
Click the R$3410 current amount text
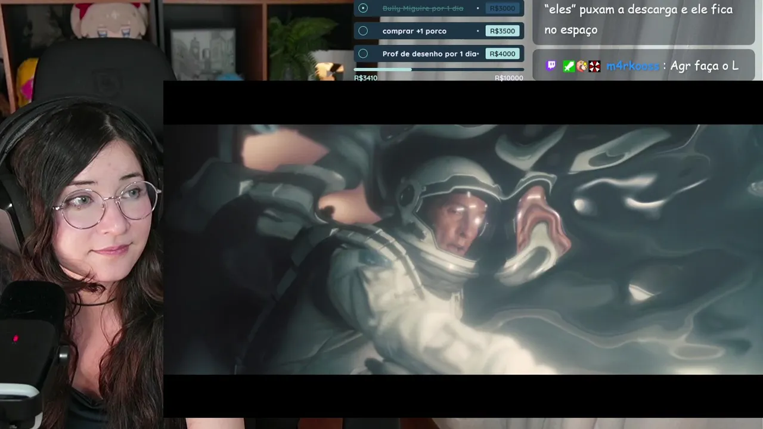point(365,78)
